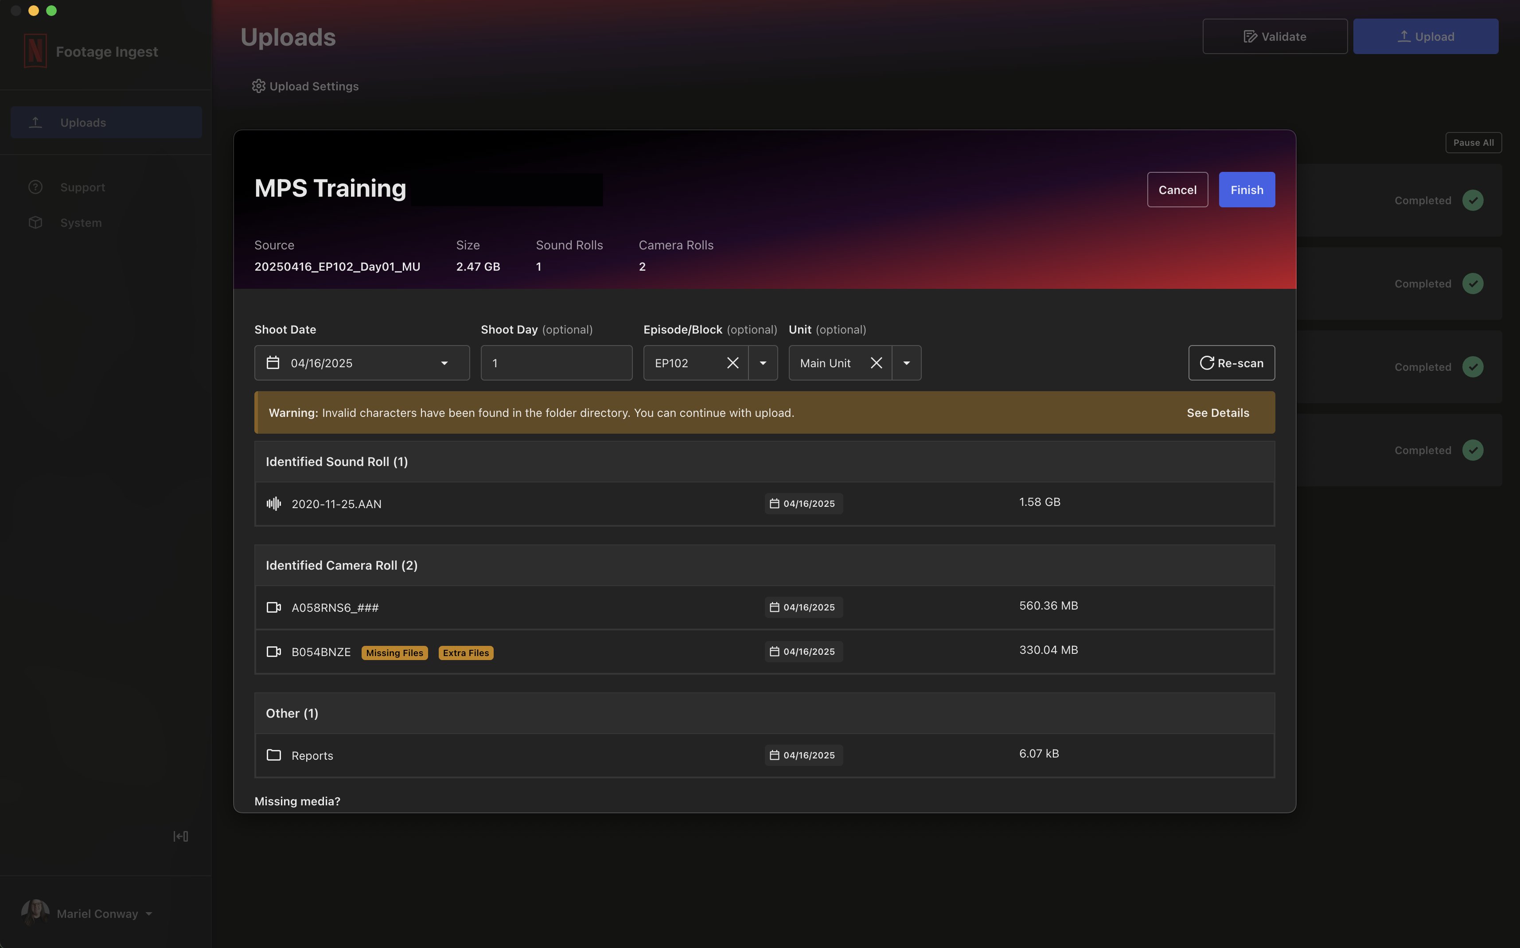Click the Finish button
Viewport: 1520px width, 948px height.
[1247, 189]
